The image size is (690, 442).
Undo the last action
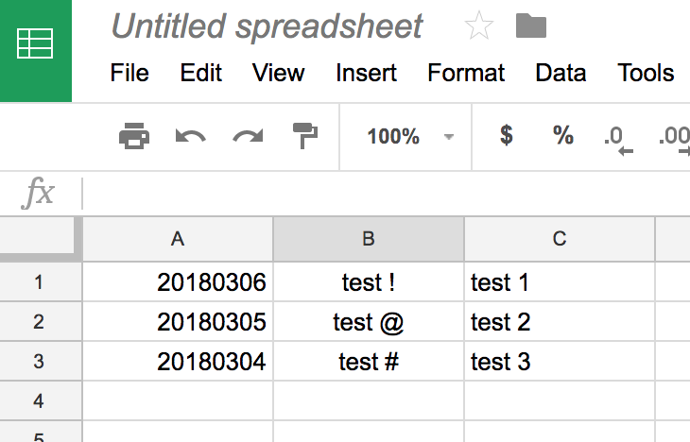click(190, 137)
